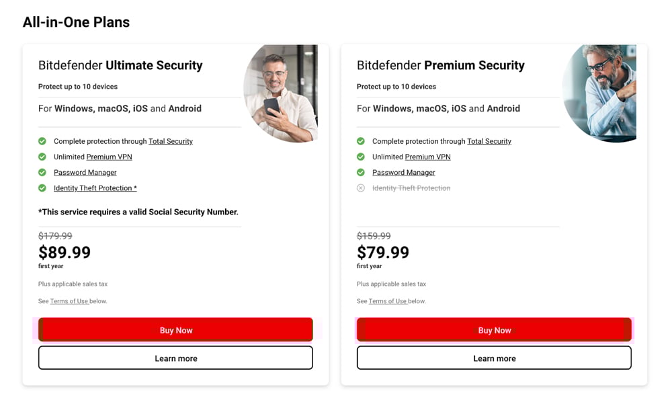Open Identity Theft Protection link
Screen dimensions: 672x406
[x=95, y=188]
